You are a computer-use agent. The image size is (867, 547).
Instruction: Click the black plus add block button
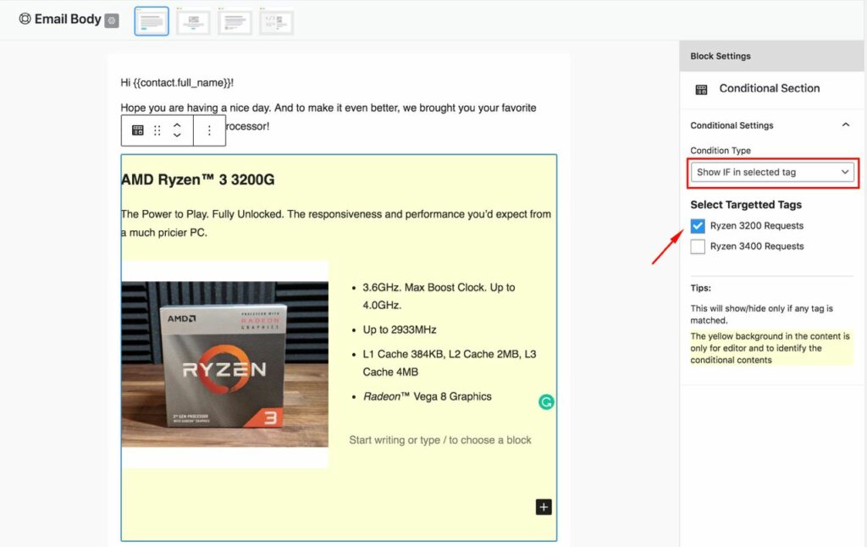pyautogui.click(x=544, y=507)
